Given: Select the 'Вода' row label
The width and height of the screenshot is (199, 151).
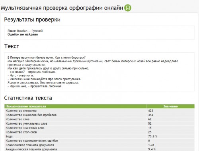Looking at the screenshot, I should pyautogui.click(x=9, y=137).
